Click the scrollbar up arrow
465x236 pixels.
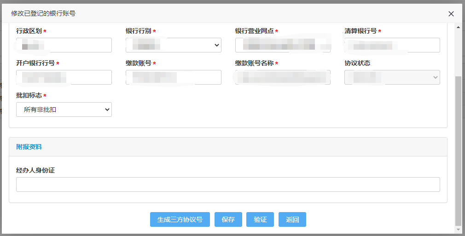(x=458, y=27)
